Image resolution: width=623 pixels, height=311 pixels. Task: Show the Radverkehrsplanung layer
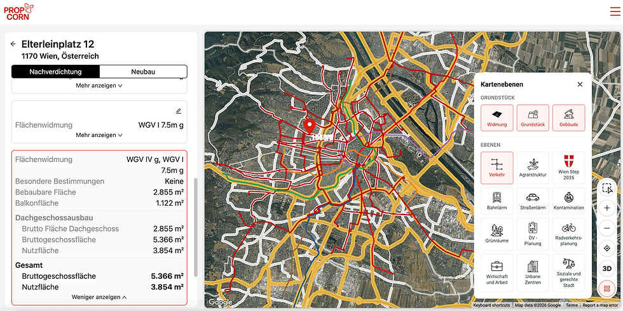569,234
